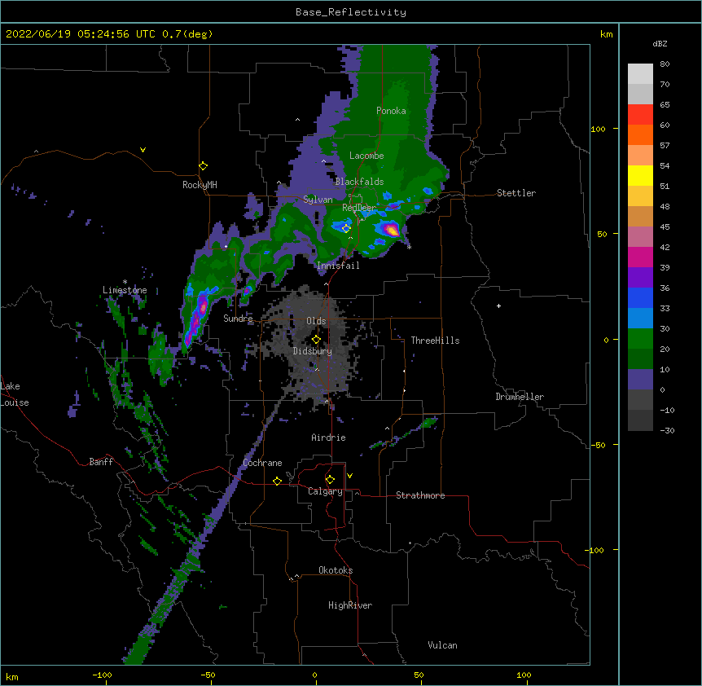The image size is (702, 686).
Task: Click the Limestone label
Action: click(x=125, y=290)
